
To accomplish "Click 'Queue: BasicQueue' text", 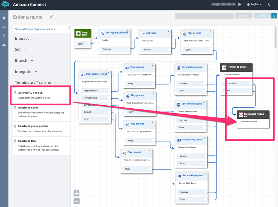I will pyautogui.click(x=188, y=183).
